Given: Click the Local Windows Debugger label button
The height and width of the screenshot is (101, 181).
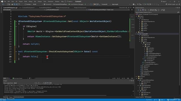Looking at the screenshot, I should tap(77, 4).
